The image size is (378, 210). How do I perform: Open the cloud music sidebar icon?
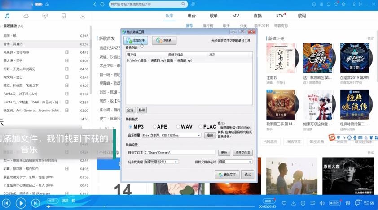[x=26, y=16]
